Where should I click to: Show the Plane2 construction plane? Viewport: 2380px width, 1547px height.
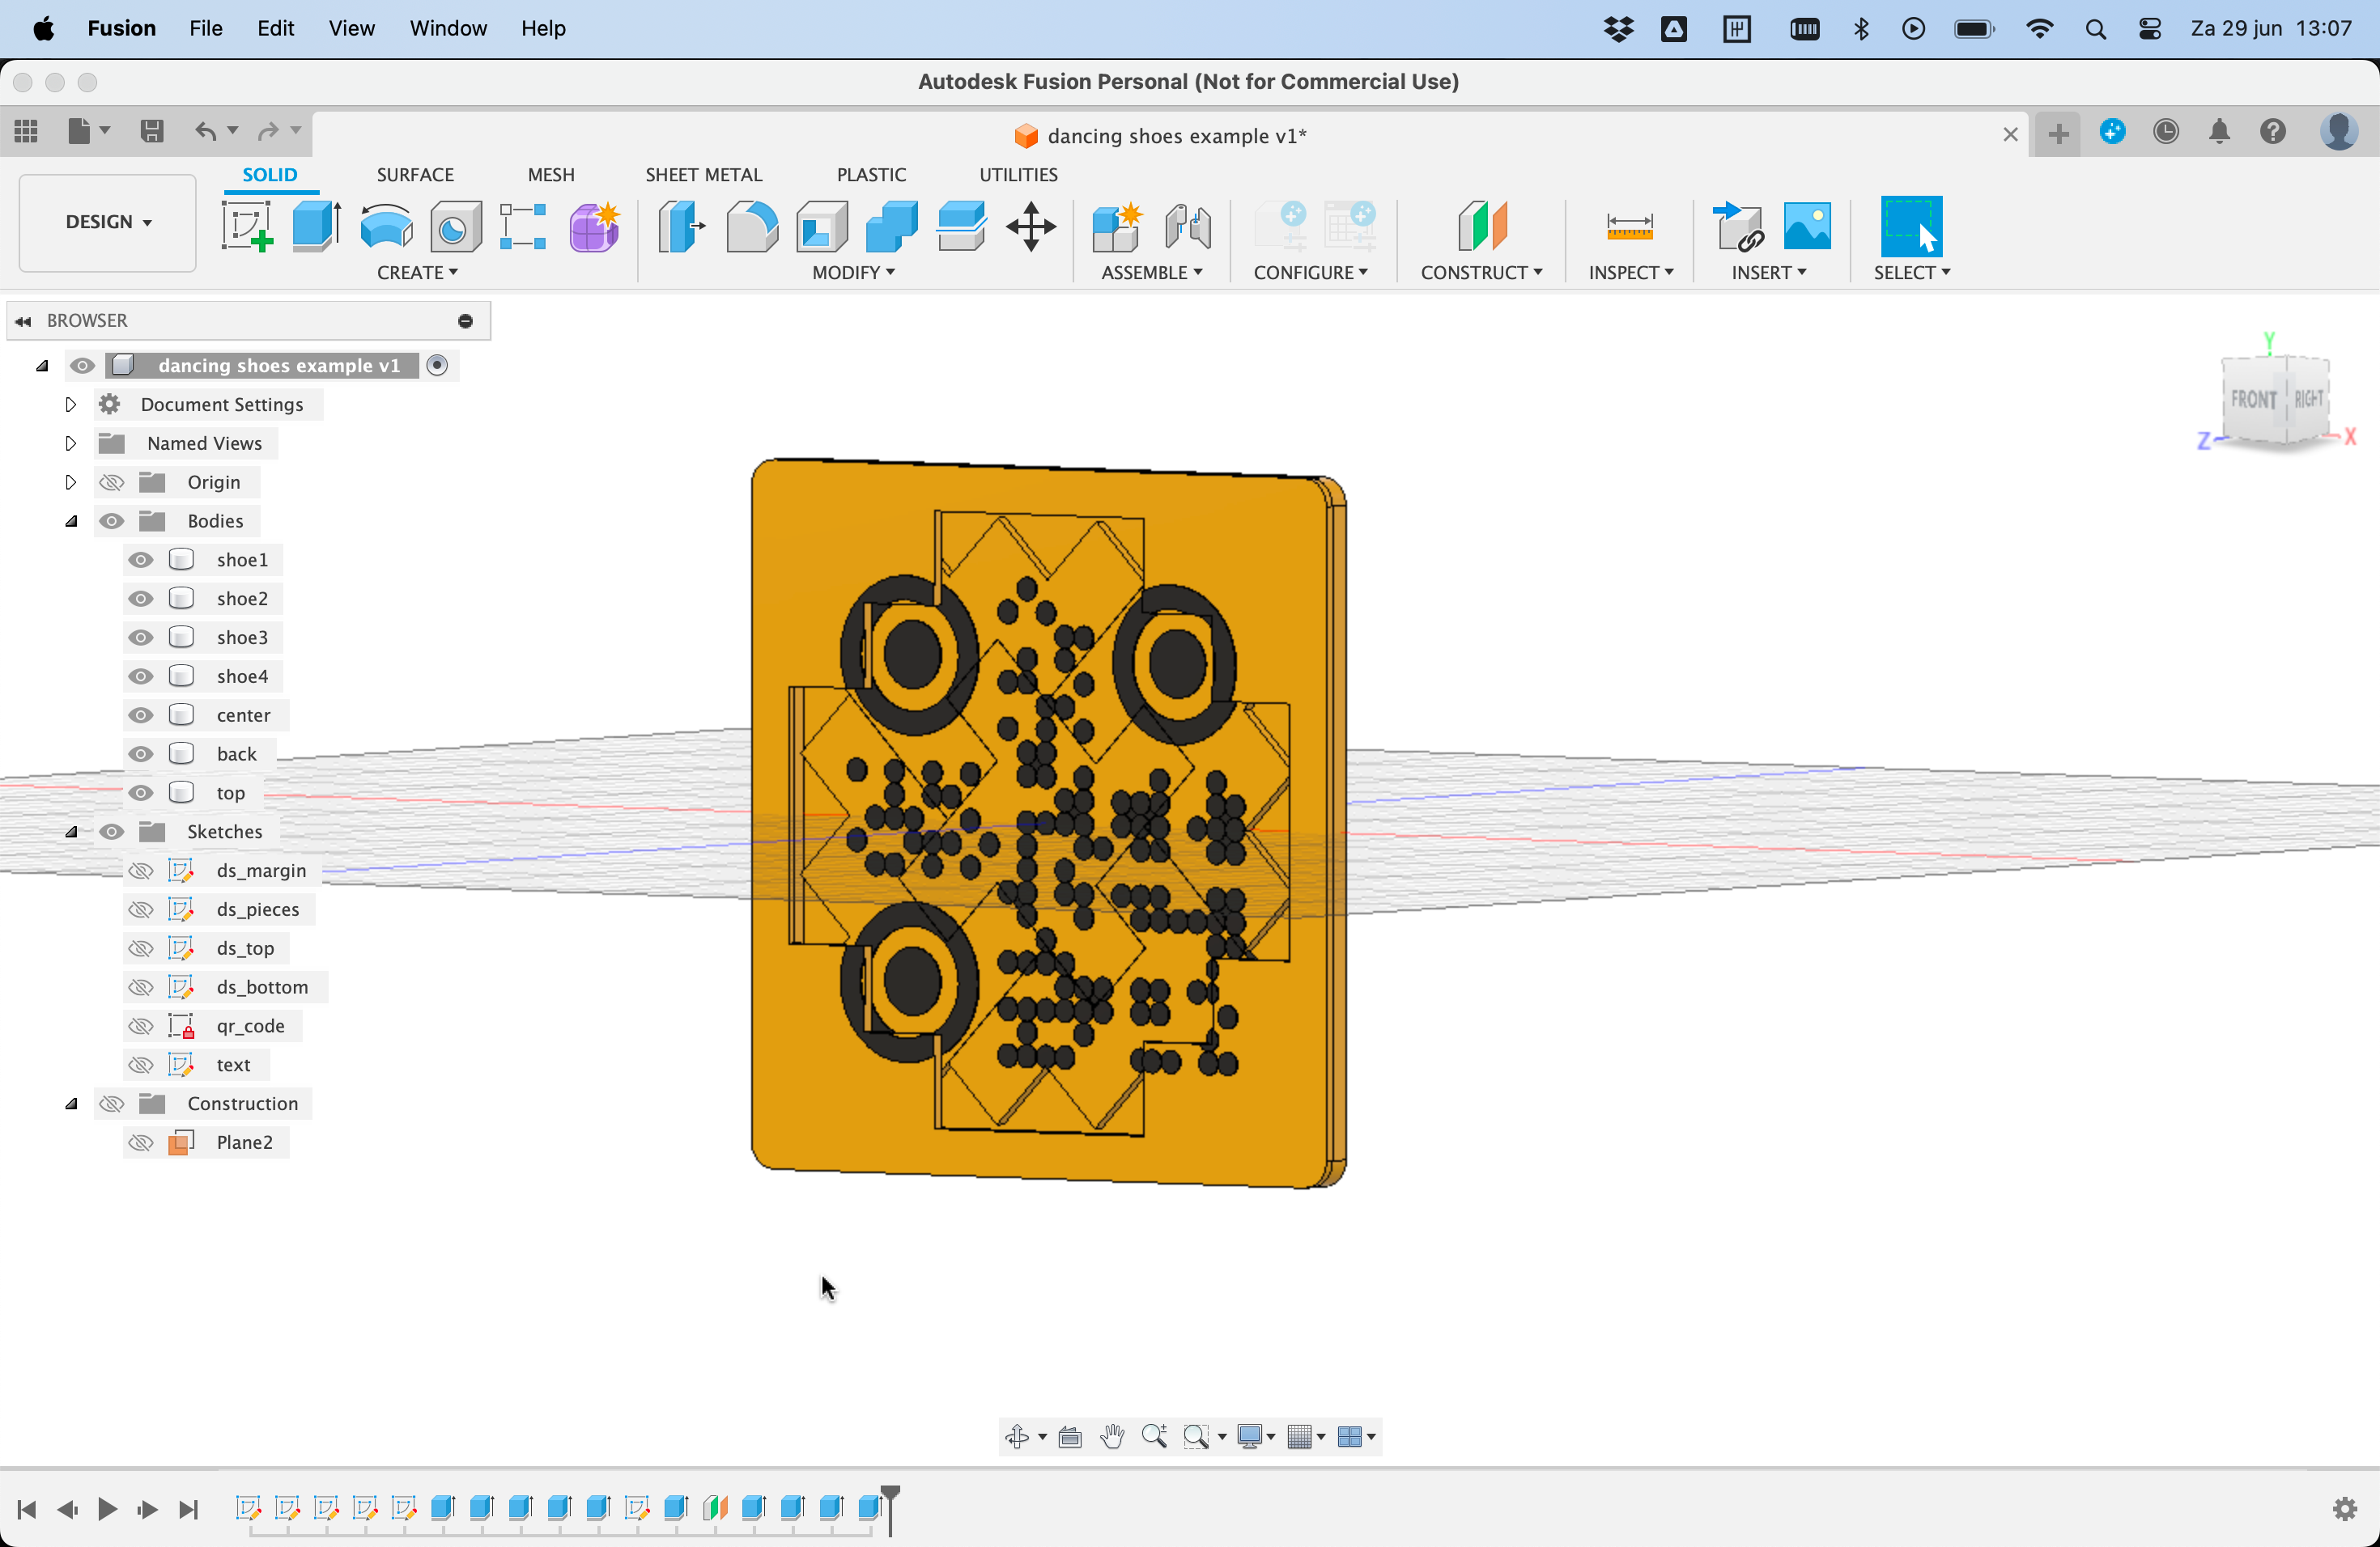(x=141, y=1142)
